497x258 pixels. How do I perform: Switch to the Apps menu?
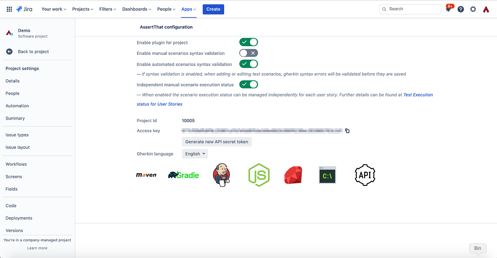pos(189,9)
